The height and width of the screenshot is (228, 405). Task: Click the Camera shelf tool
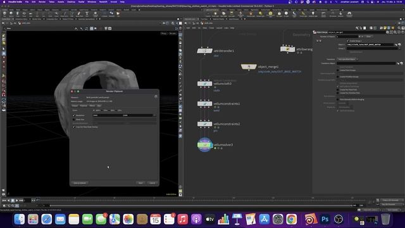[x=208, y=14]
